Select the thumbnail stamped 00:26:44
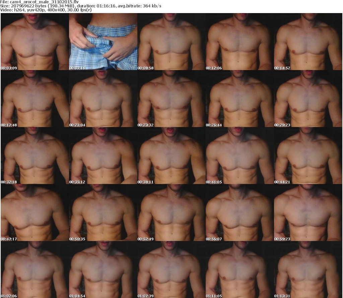The width and height of the screenshot is (343, 298). 240,99
